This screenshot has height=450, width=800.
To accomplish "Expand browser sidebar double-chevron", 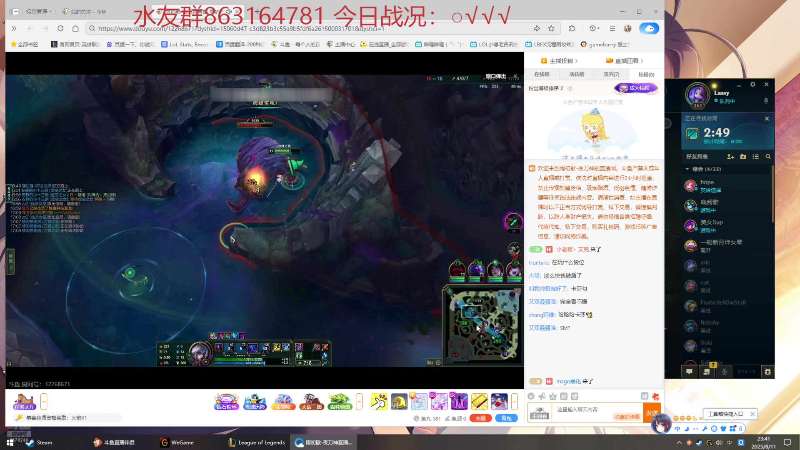I will pos(14,28).
